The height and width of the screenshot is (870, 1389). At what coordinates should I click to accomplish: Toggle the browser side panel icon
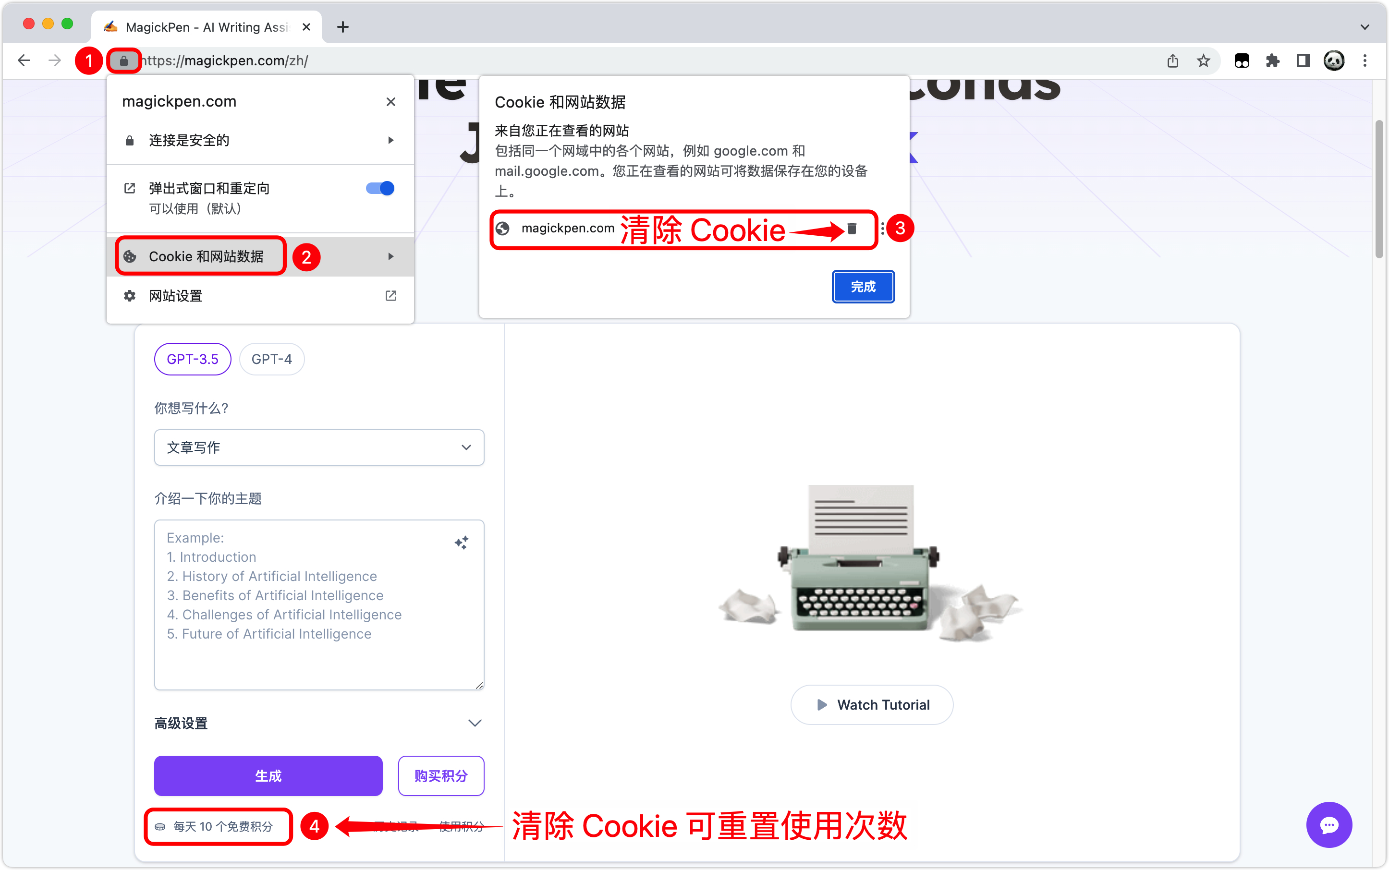coord(1303,60)
